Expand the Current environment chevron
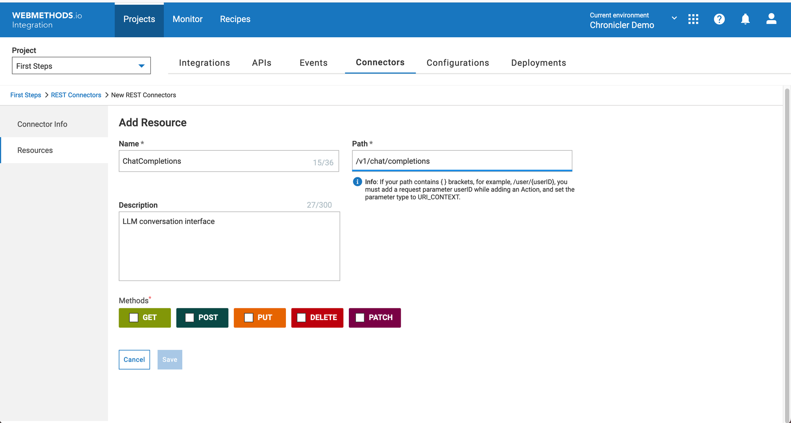The width and height of the screenshot is (791, 423). click(x=674, y=18)
